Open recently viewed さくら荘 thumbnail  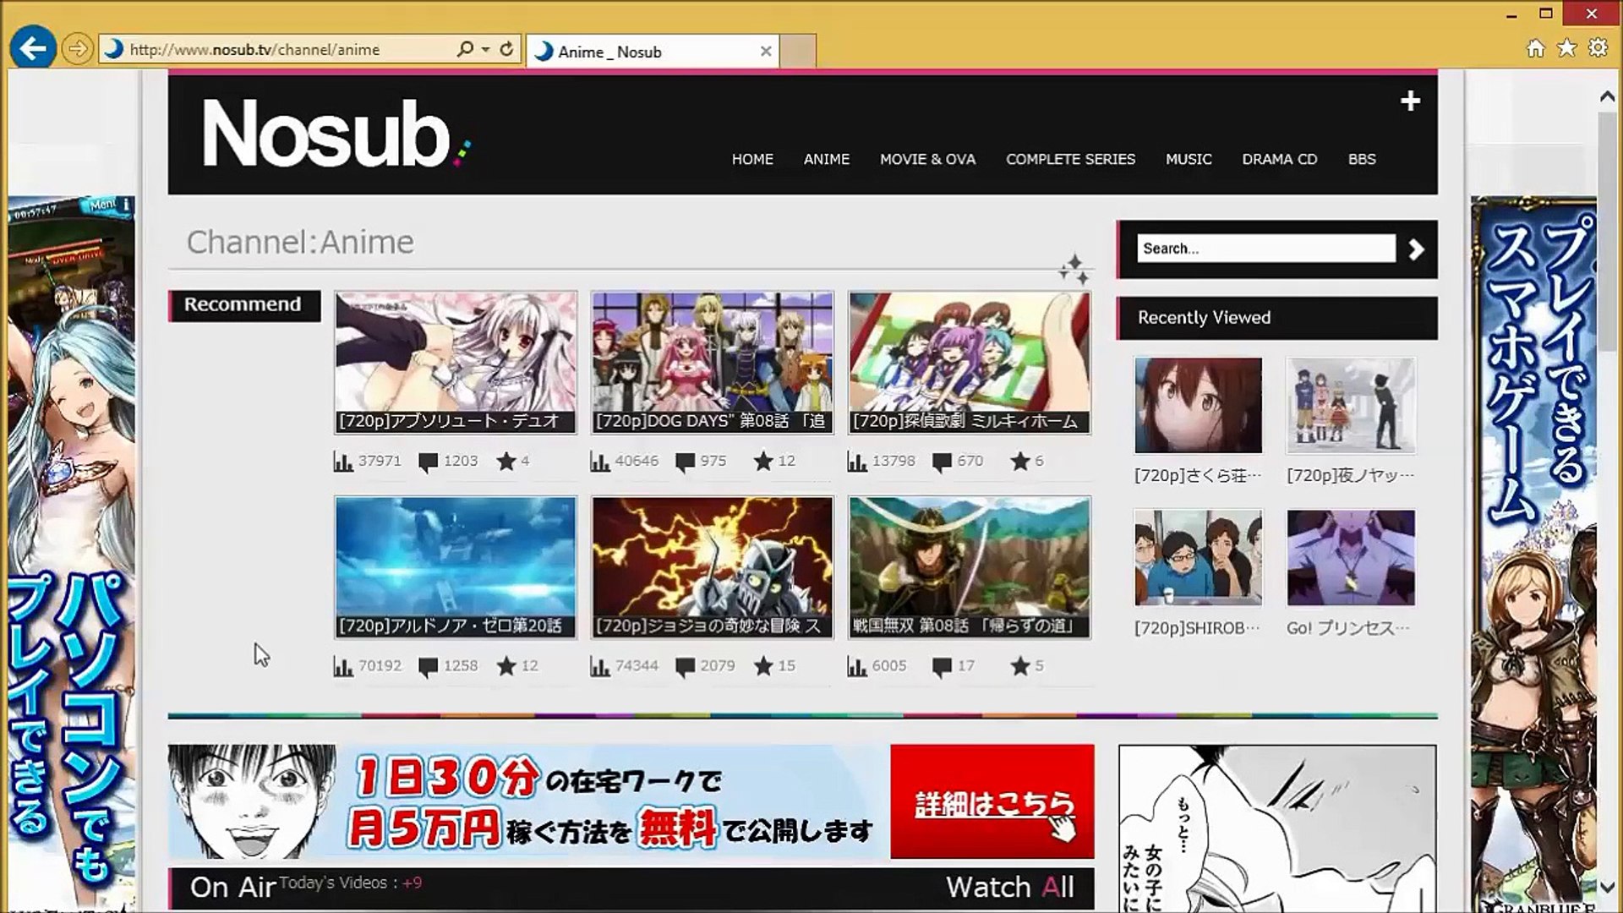click(x=1198, y=405)
